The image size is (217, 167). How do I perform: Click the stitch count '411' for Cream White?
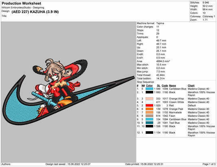pyautogui.click(x=158, y=102)
